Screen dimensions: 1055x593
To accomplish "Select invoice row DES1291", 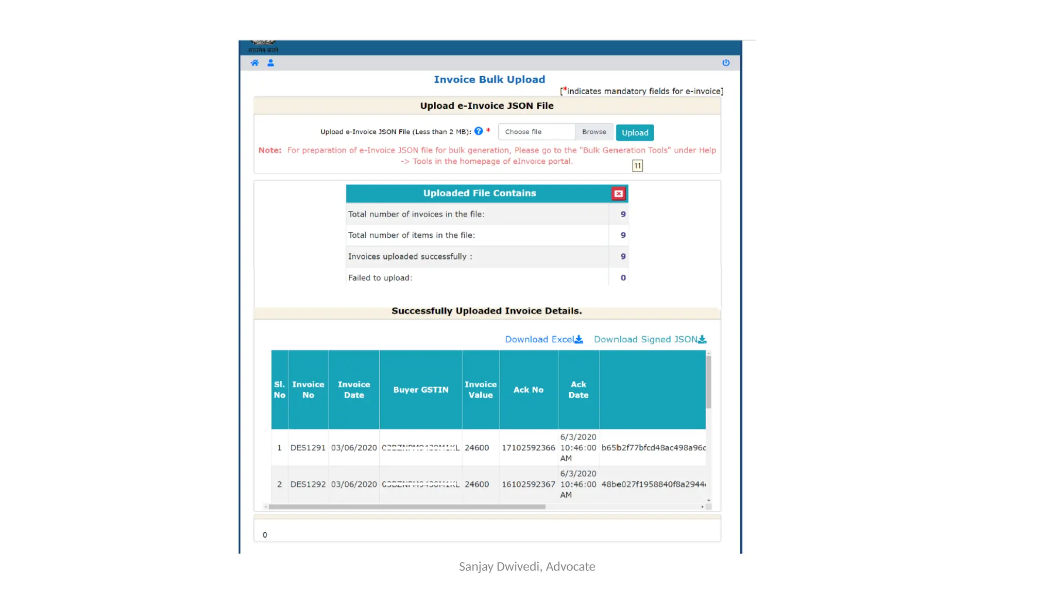I will coord(308,448).
